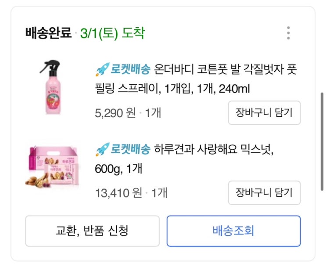Click the 필링 스프레이, 1개입, 1개, 240ml description line
Screen dimensions: 326x267
(x=172, y=89)
